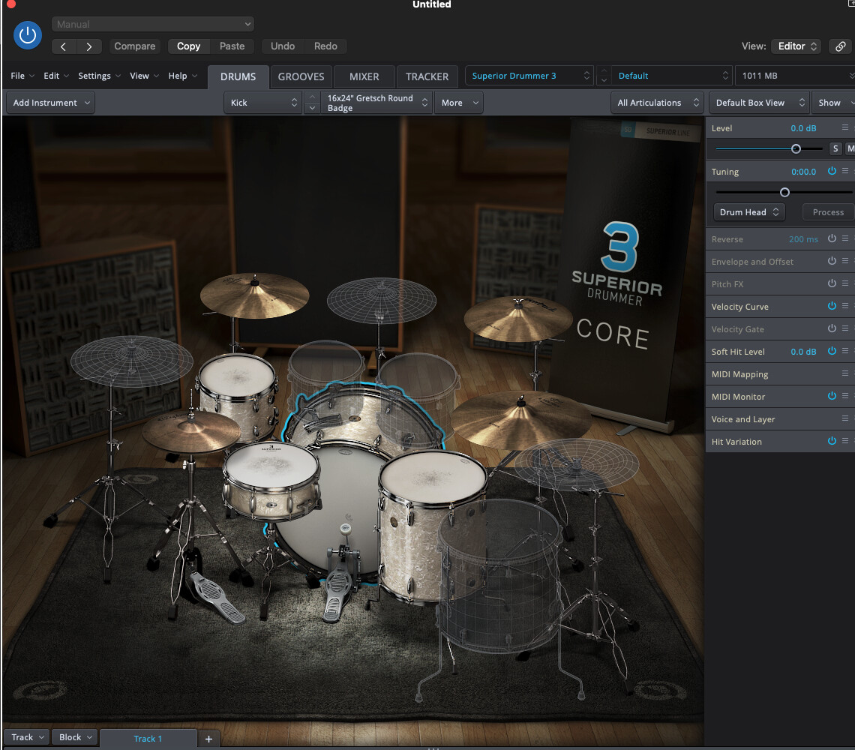Viewport: 855px width, 750px height.
Task: Open the Kick instrument selector
Action: click(x=262, y=103)
